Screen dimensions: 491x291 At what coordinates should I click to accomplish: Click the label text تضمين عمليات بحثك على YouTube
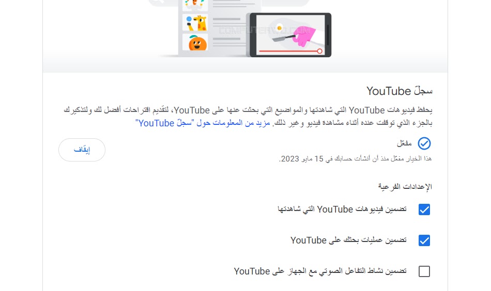click(348, 240)
